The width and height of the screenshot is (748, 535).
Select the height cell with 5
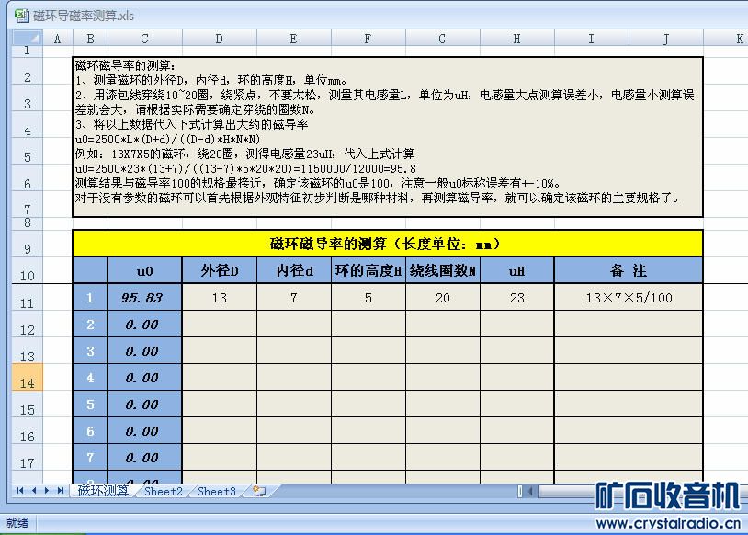pos(368,298)
